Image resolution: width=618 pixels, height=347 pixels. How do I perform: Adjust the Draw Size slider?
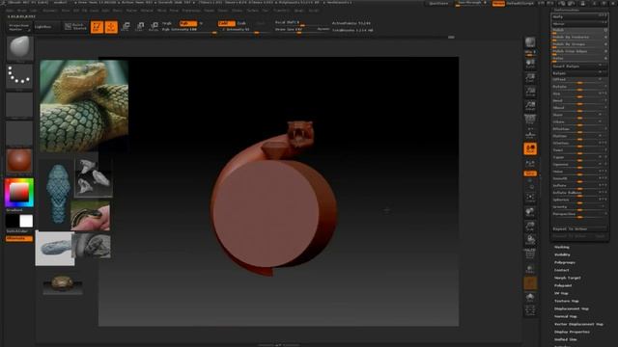click(x=302, y=30)
